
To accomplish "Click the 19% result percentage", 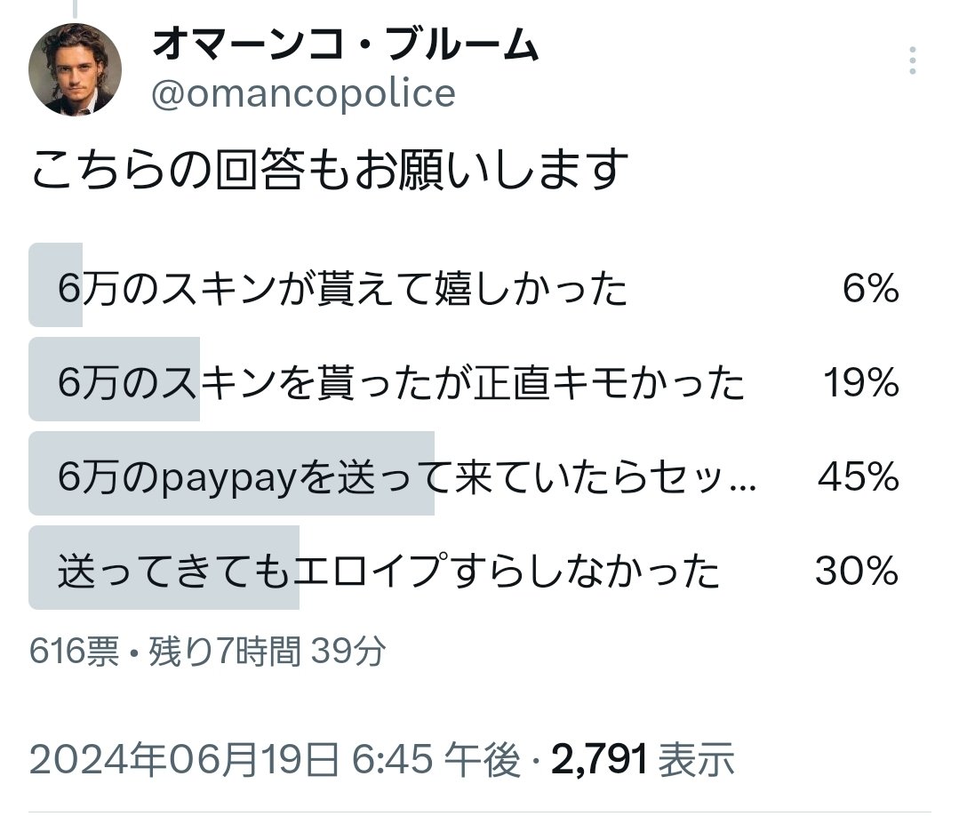I will point(860,384).
